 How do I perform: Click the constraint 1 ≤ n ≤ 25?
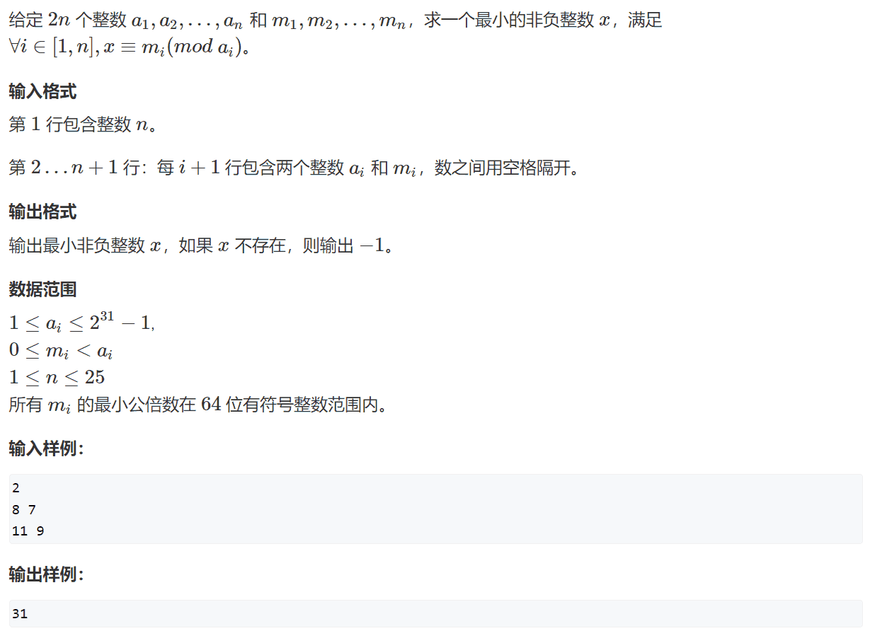[57, 377]
